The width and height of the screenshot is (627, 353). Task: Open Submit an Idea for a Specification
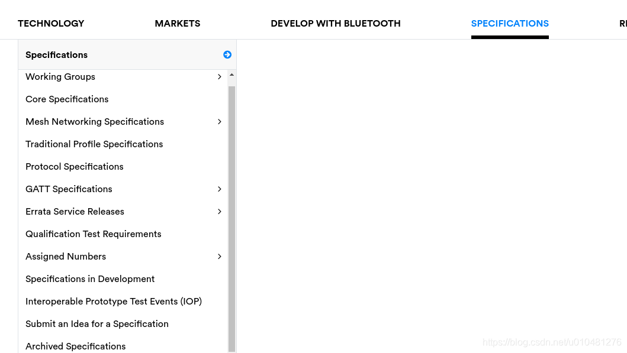click(x=97, y=324)
